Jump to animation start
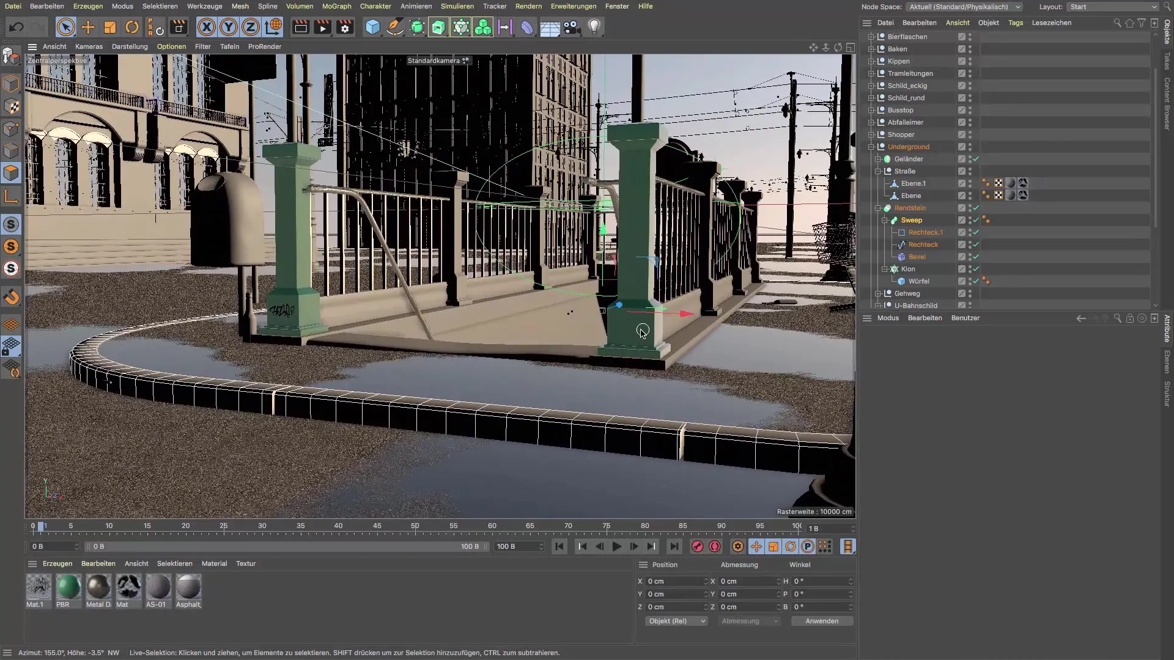The height and width of the screenshot is (660, 1174). (559, 546)
